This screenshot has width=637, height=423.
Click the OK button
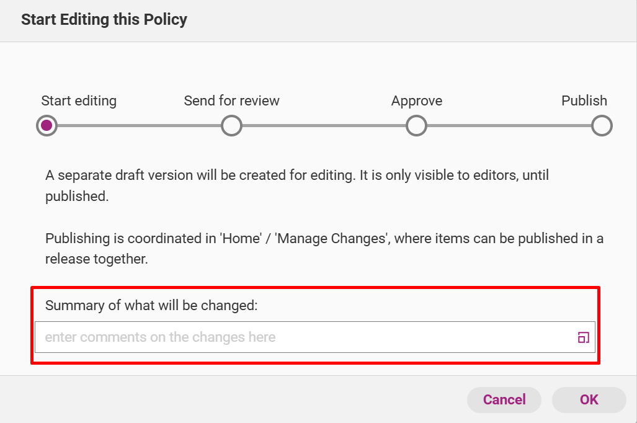(x=589, y=400)
